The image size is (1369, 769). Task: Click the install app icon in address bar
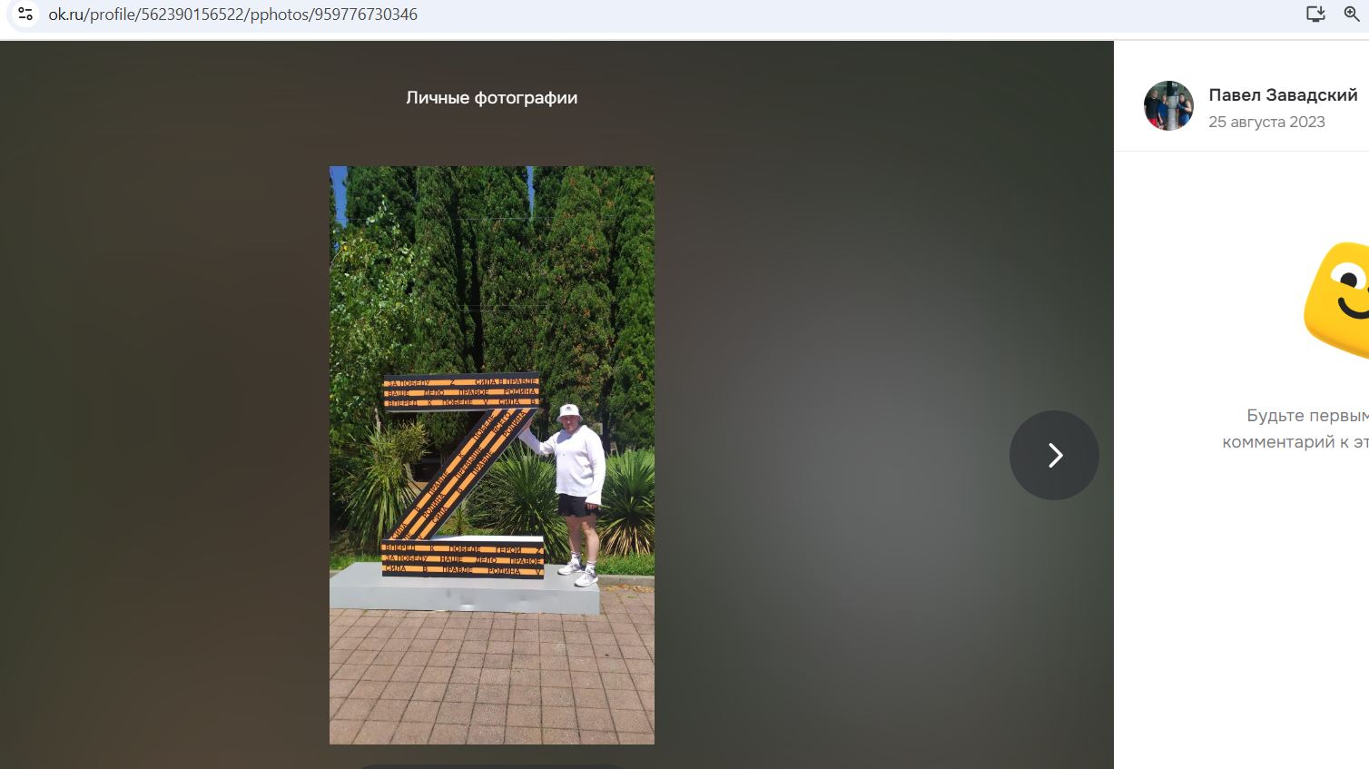pos(1315,15)
